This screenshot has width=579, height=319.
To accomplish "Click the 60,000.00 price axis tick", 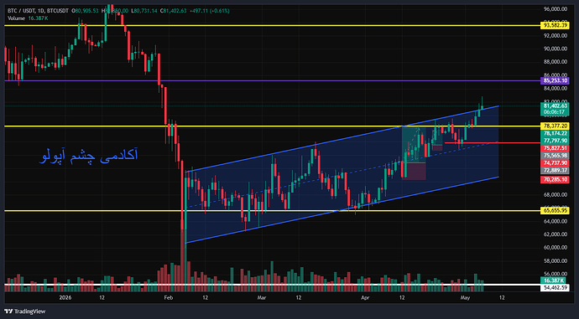I will point(556,248).
